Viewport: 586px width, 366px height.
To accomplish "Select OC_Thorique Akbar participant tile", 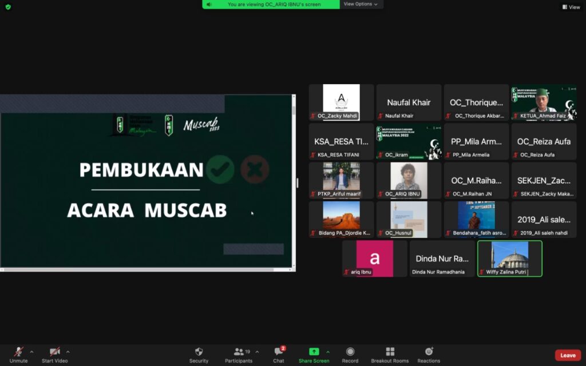I will (x=477, y=102).
